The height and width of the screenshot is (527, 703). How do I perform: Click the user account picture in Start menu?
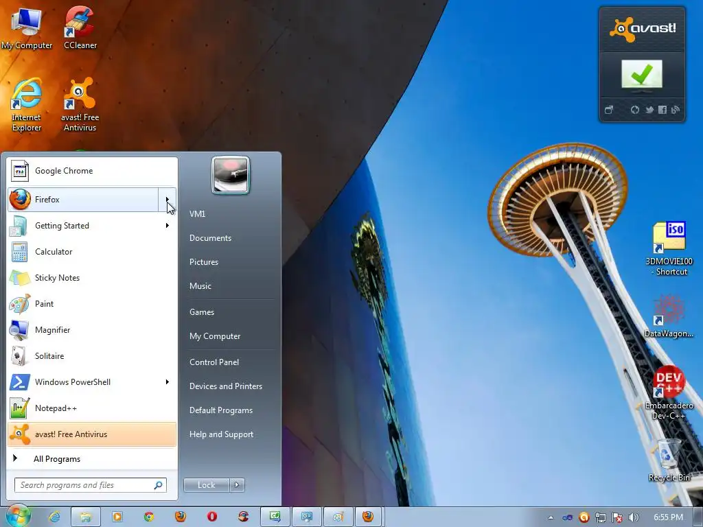point(231,175)
